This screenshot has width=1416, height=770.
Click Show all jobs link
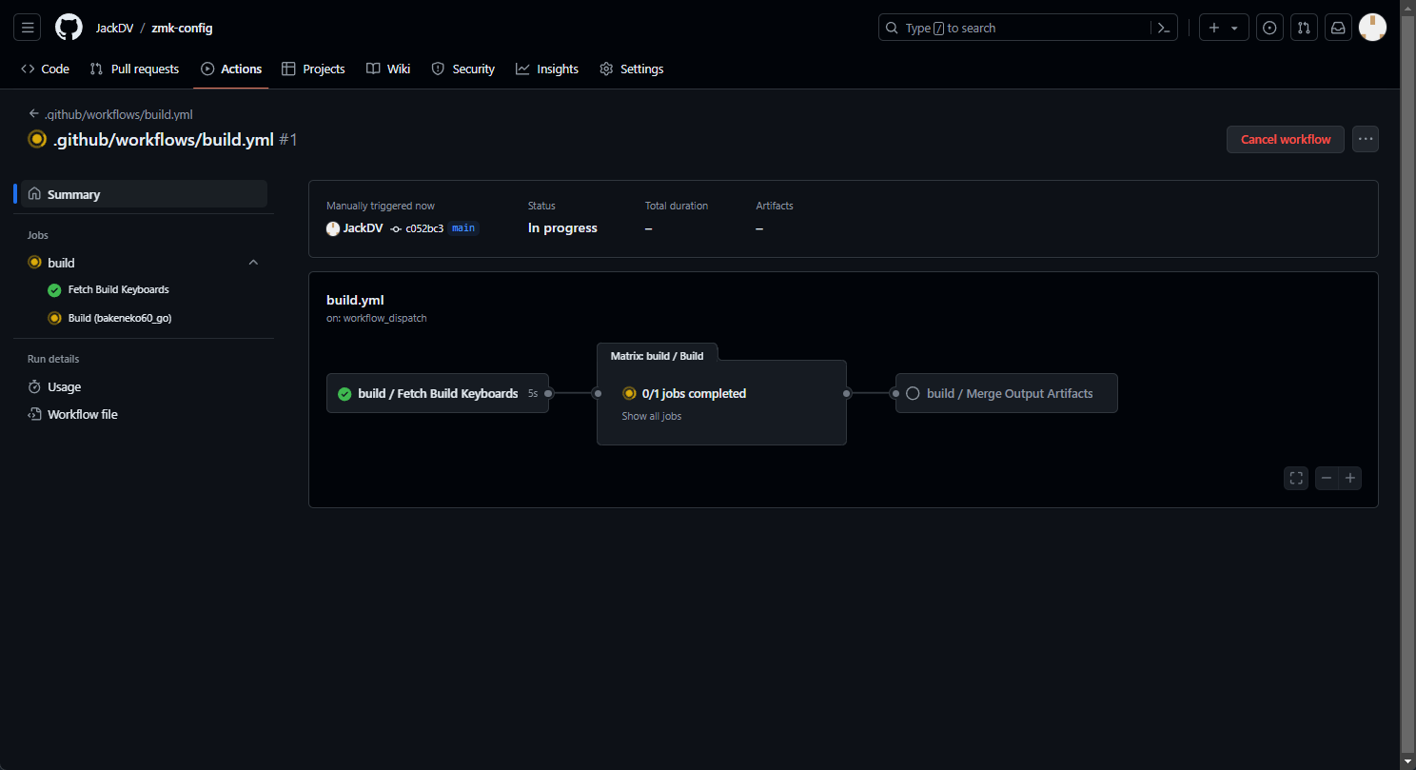point(651,416)
